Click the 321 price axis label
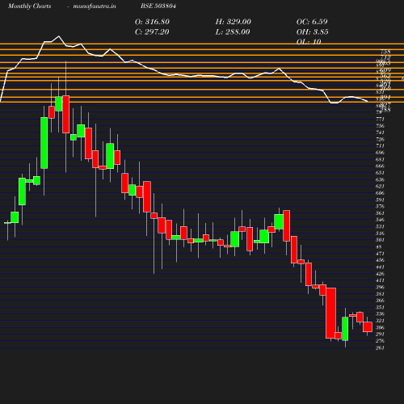The height and width of the screenshot is (404, 404). tap(380, 321)
